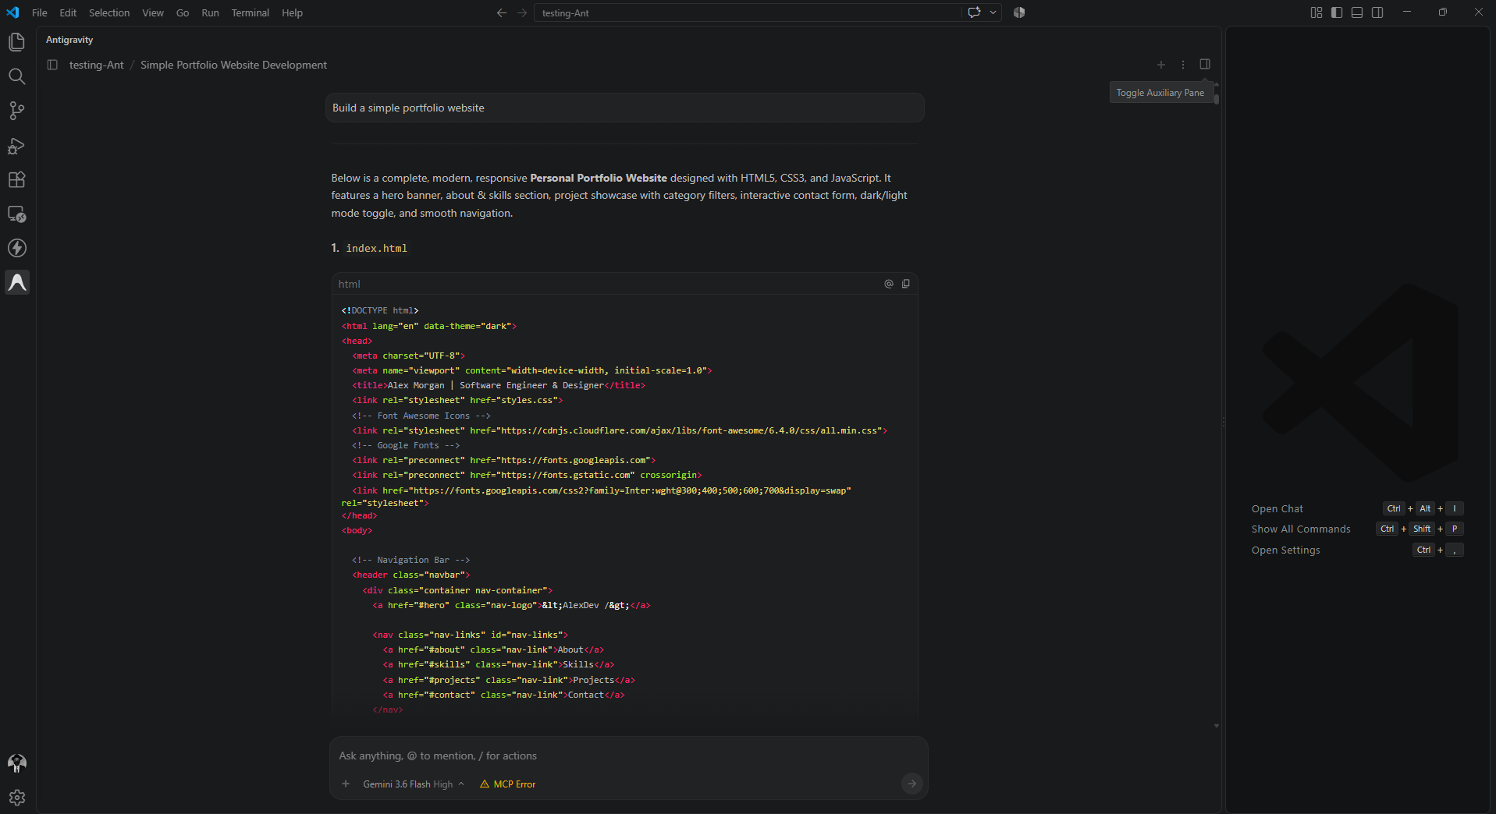The image size is (1496, 814).
Task: Open the Extensions view
Action: click(x=16, y=179)
